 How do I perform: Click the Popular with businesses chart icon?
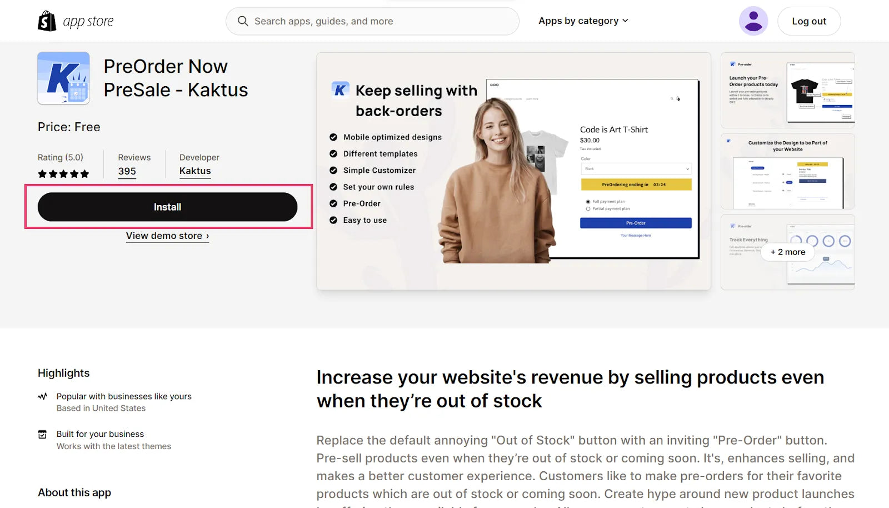[x=42, y=396]
